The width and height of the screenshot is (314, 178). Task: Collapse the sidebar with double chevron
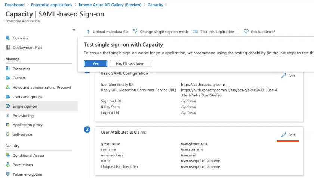coord(74,30)
